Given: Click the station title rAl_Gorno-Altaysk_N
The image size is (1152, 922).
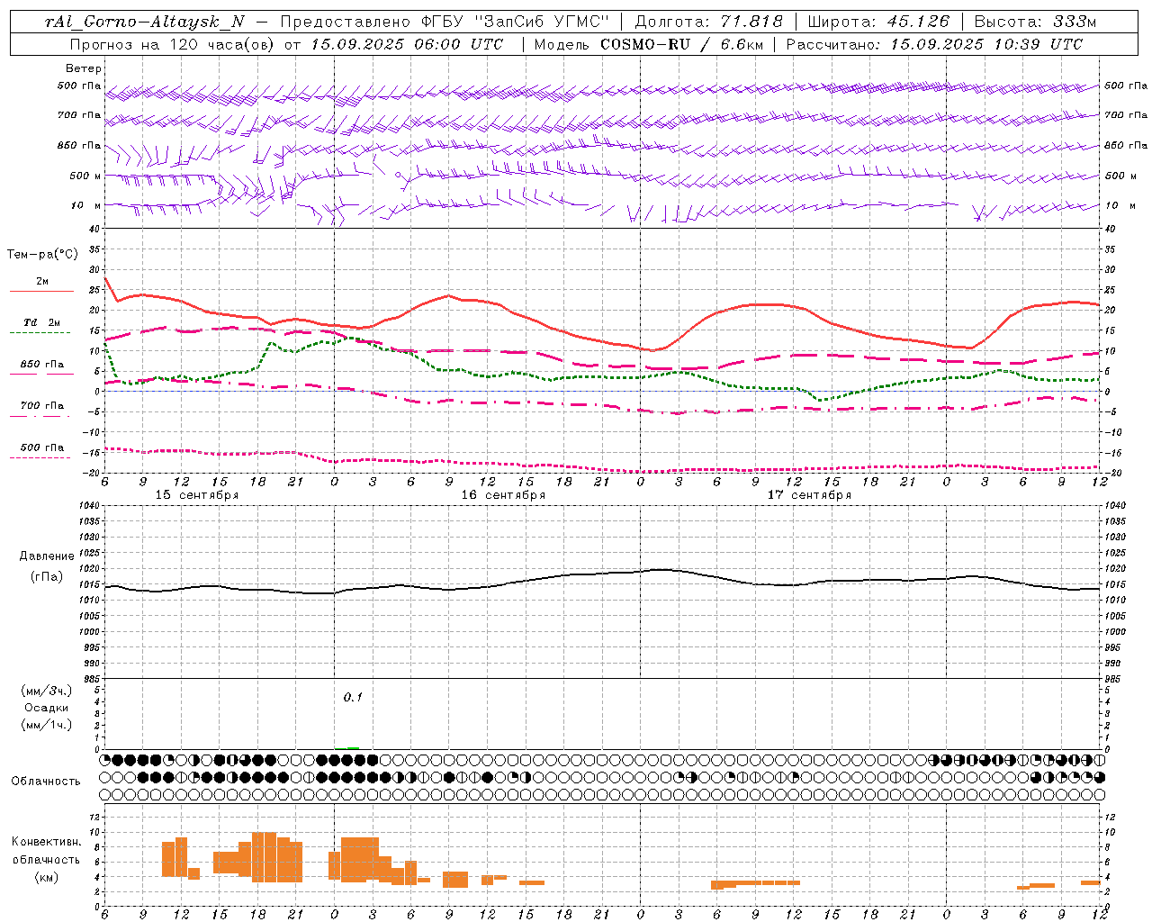Looking at the screenshot, I should 144,23.
